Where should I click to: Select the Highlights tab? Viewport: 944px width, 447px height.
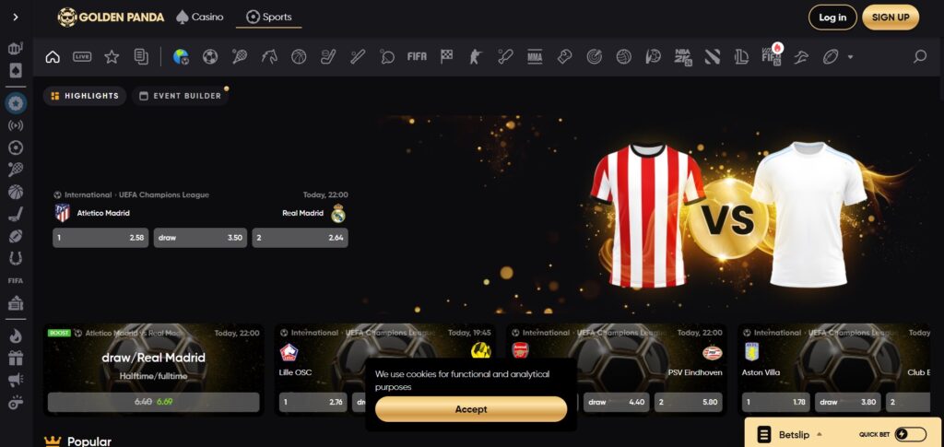(x=85, y=96)
